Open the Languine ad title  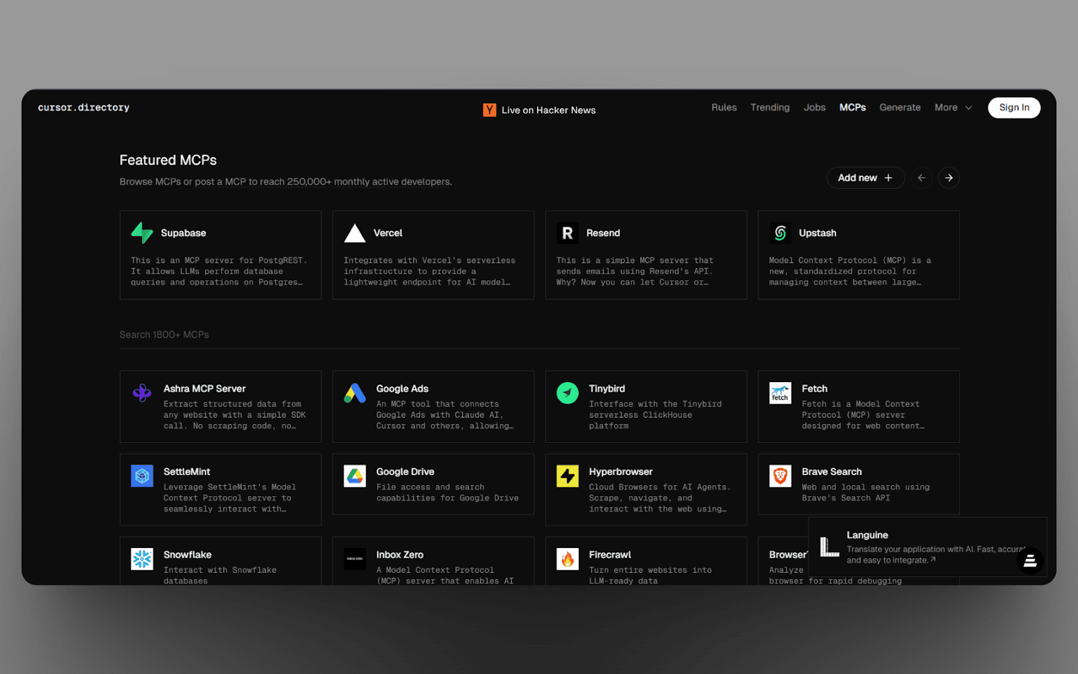pyautogui.click(x=867, y=535)
